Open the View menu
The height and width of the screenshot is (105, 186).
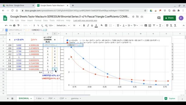tap(23, 20)
